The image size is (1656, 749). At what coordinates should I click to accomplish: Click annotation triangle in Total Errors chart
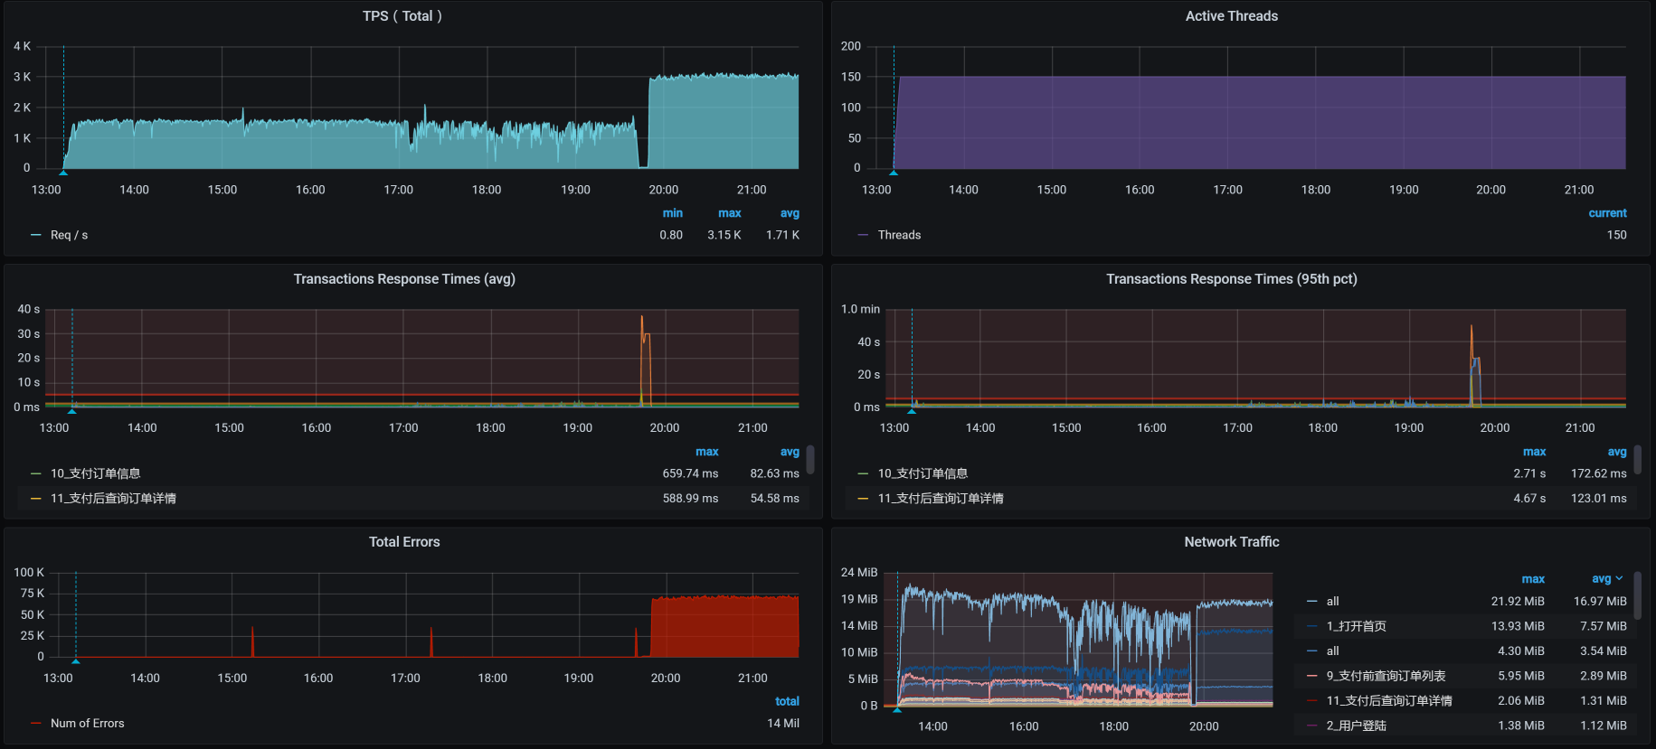tap(76, 660)
